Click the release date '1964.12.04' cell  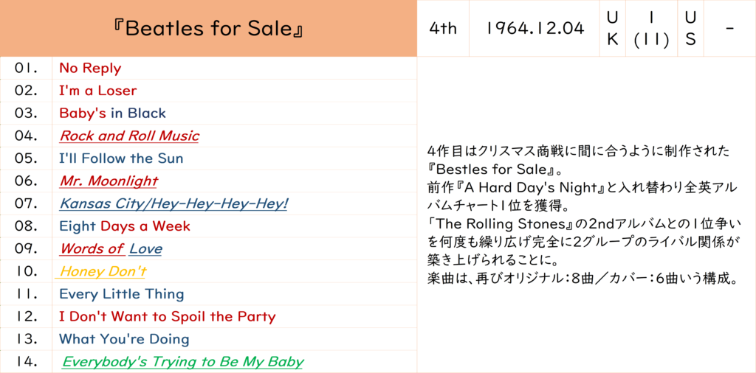point(535,28)
